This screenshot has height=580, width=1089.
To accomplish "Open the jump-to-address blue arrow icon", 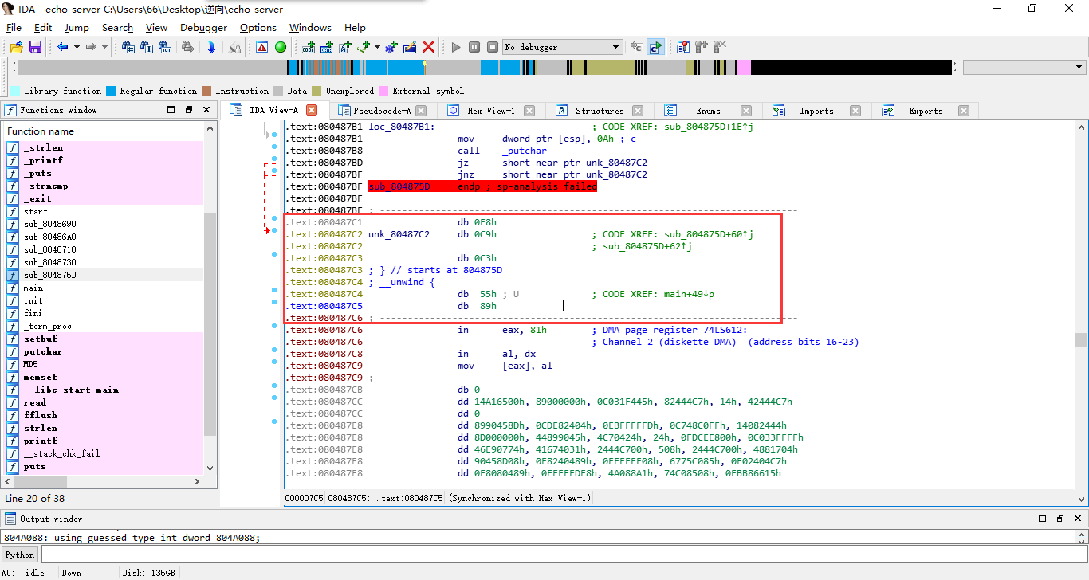I will [212, 46].
